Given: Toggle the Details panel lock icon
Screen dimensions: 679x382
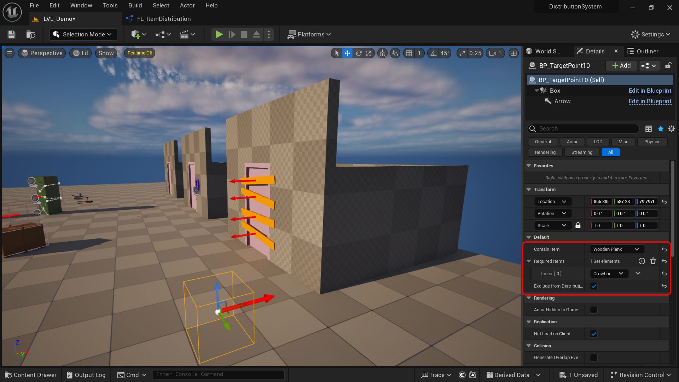Looking at the screenshot, I should pyautogui.click(x=668, y=65).
